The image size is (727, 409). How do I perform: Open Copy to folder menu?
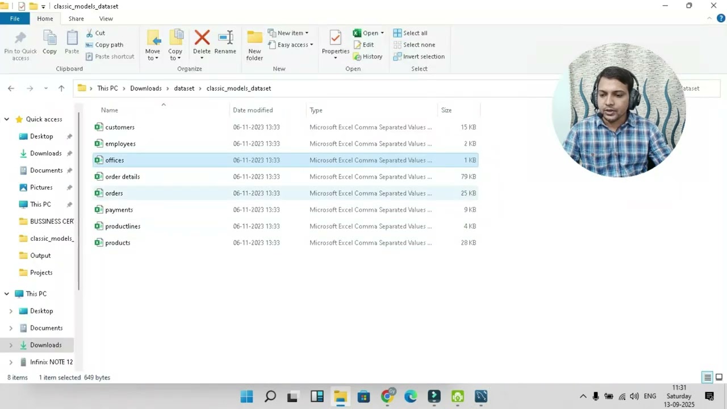click(175, 45)
